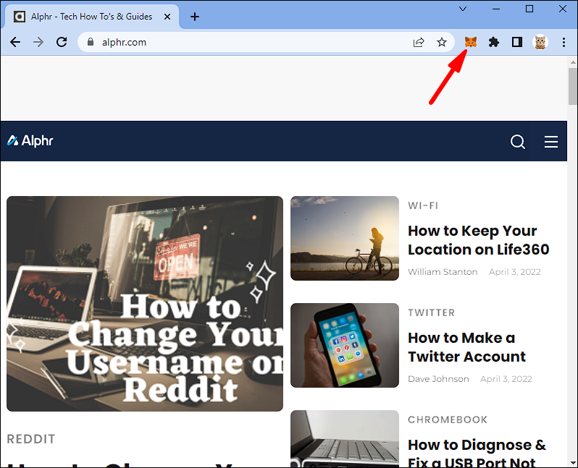Toggle the browser side panel
The width and height of the screenshot is (578, 468).
click(x=517, y=43)
